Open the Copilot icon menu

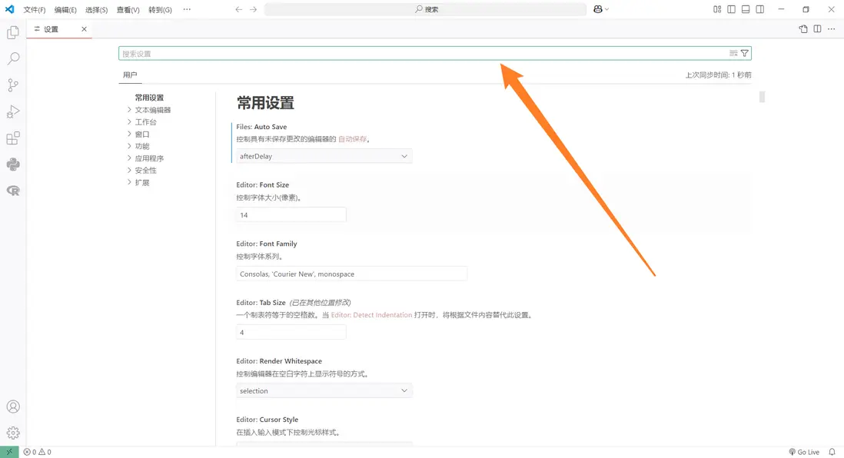point(600,9)
